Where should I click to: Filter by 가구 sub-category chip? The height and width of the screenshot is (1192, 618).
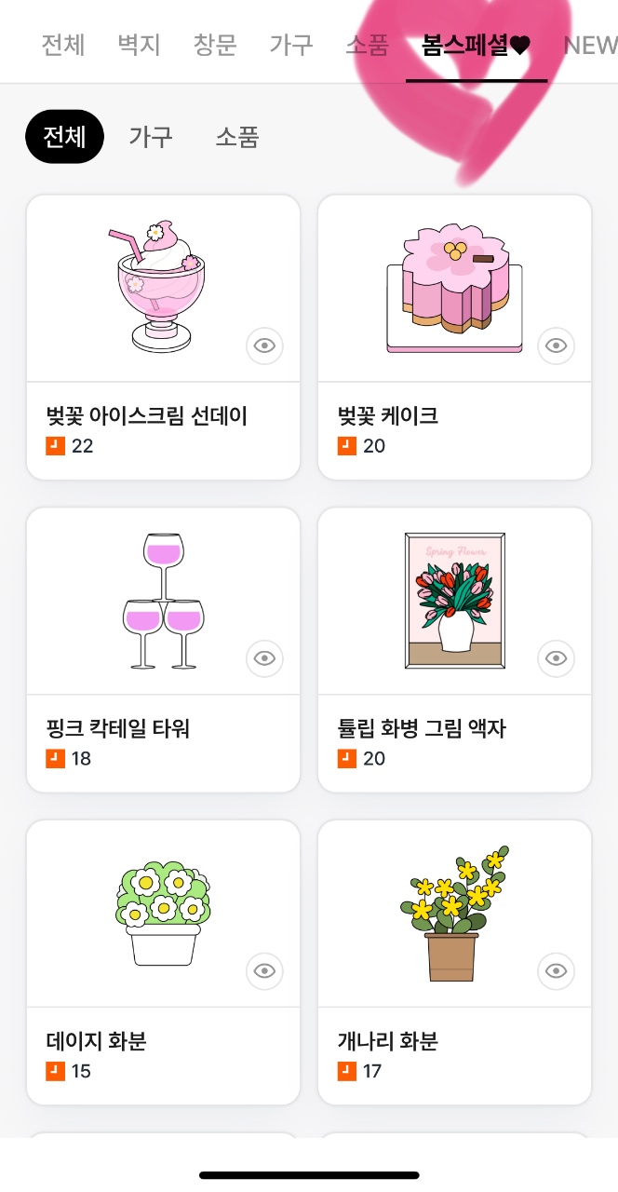(151, 137)
